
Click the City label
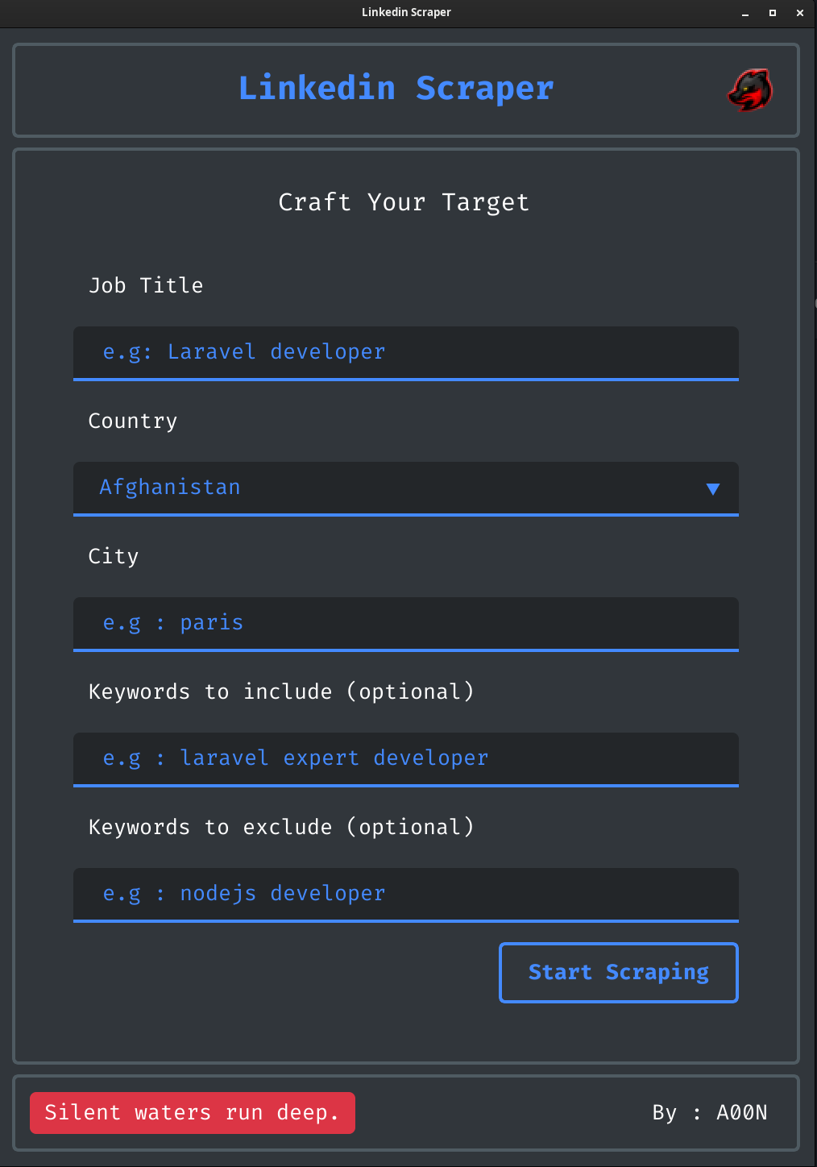point(114,557)
